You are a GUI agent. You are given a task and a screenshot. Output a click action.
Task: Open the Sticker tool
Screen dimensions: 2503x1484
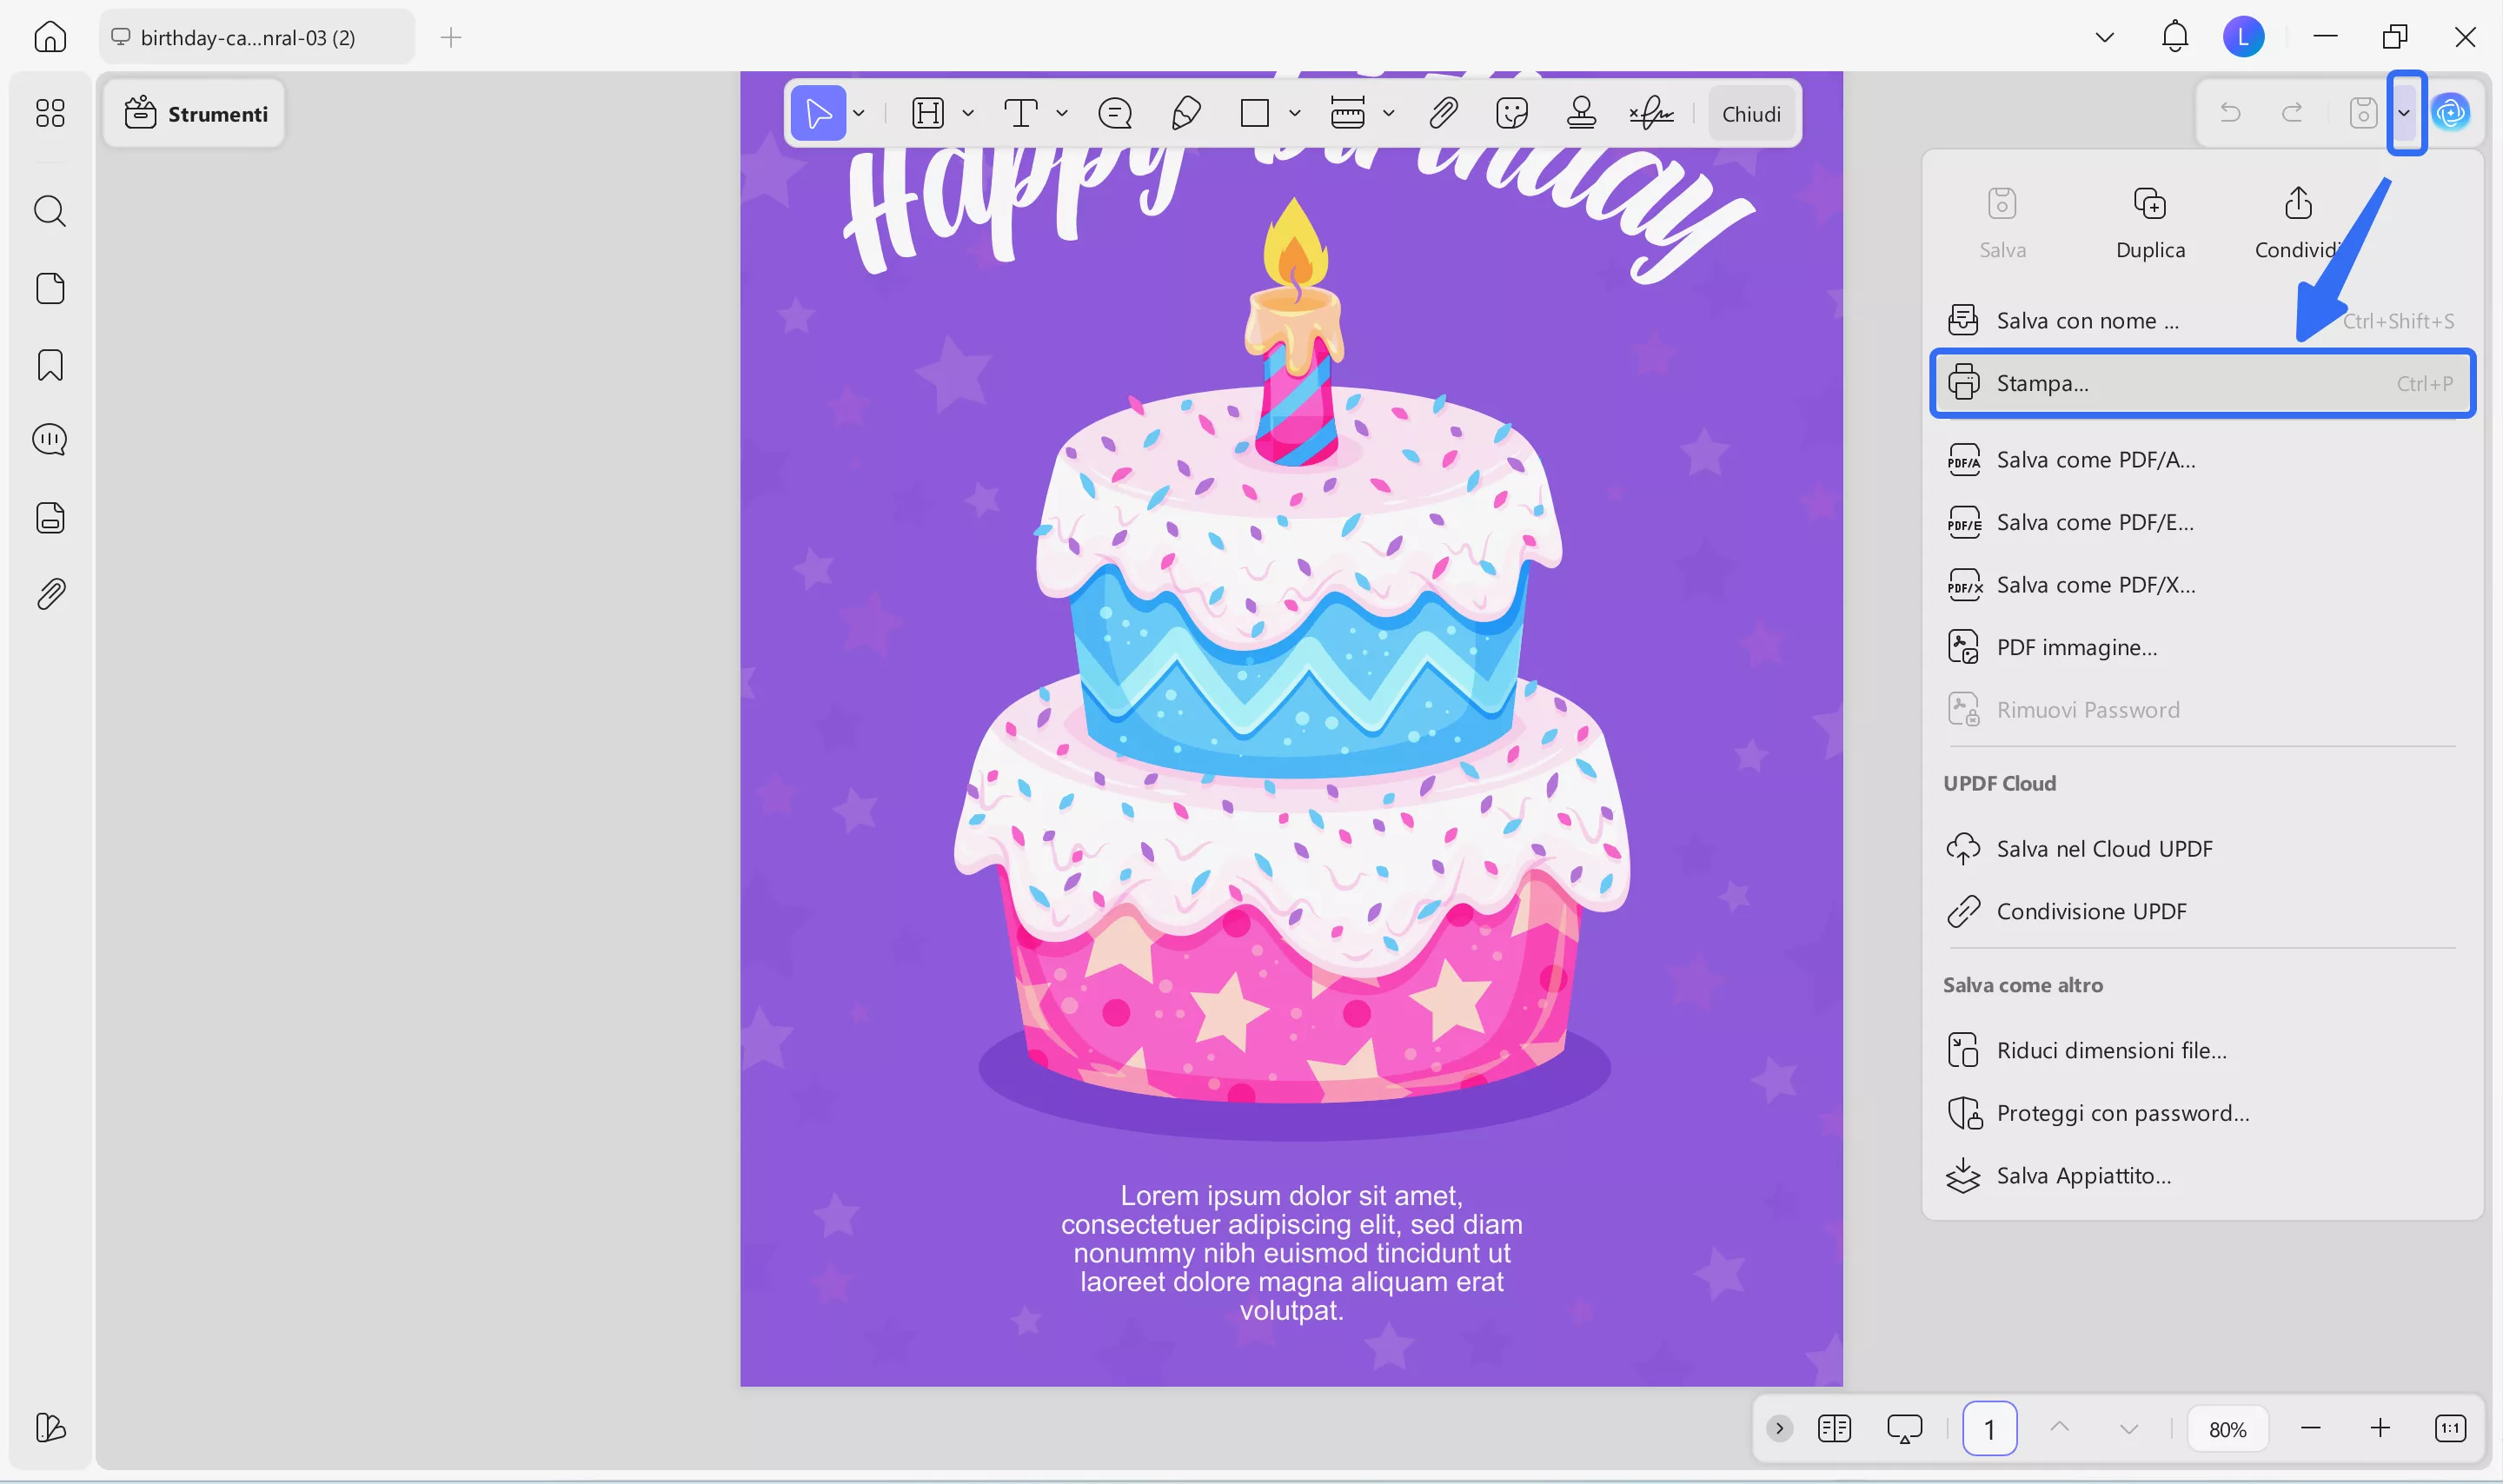(x=1512, y=113)
